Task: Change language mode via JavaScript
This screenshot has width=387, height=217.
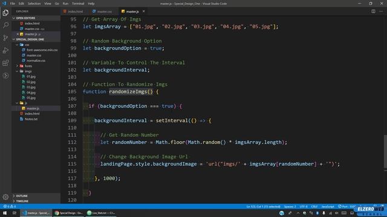Action: (x=328, y=206)
